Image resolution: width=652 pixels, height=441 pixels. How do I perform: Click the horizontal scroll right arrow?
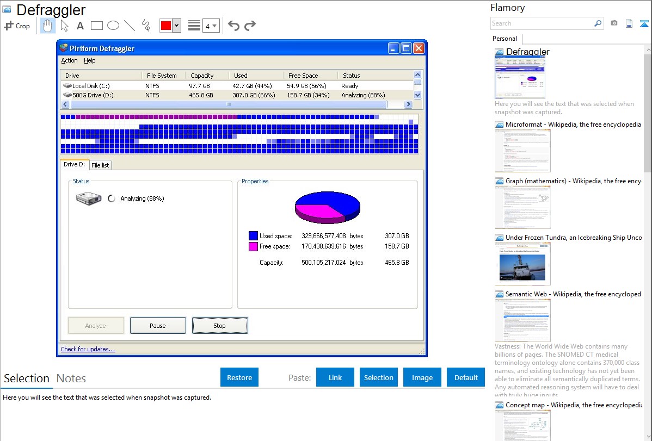pyautogui.click(x=408, y=104)
